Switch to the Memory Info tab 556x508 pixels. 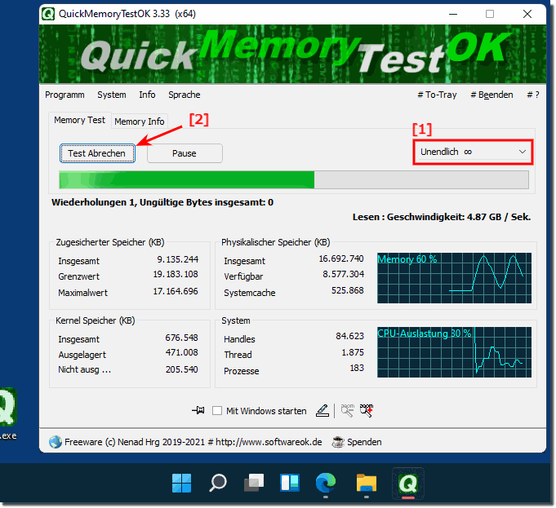coord(140,121)
